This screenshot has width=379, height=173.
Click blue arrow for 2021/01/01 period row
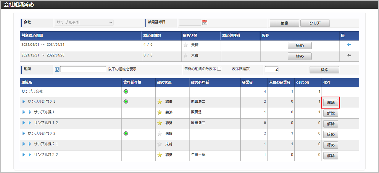[349, 45]
